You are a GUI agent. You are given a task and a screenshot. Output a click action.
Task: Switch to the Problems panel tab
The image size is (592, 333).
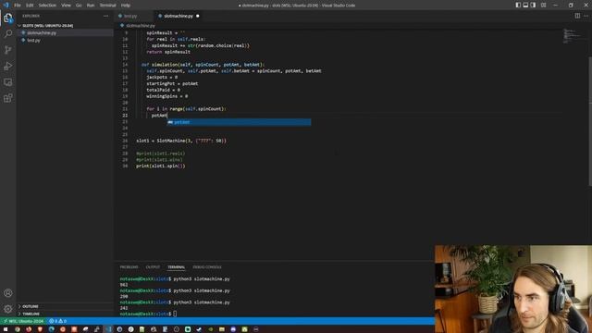click(129, 267)
